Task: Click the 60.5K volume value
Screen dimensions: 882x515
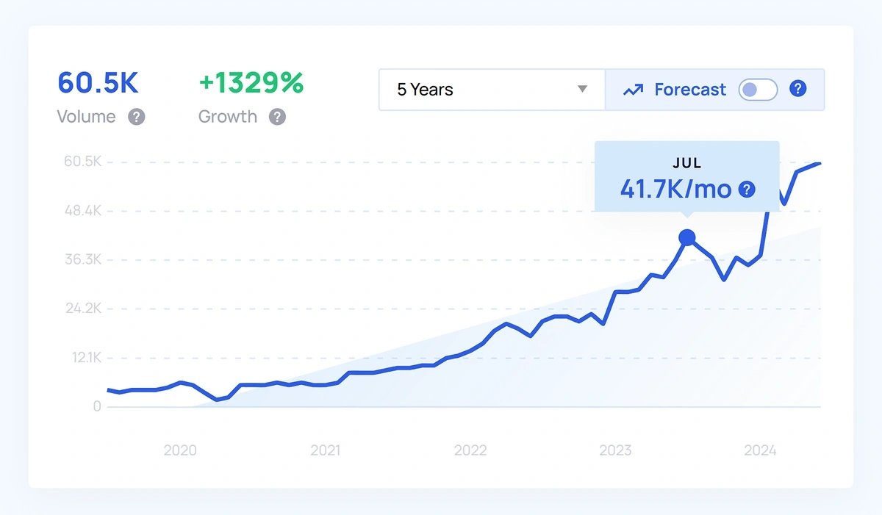Action: [x=98, y=84]
